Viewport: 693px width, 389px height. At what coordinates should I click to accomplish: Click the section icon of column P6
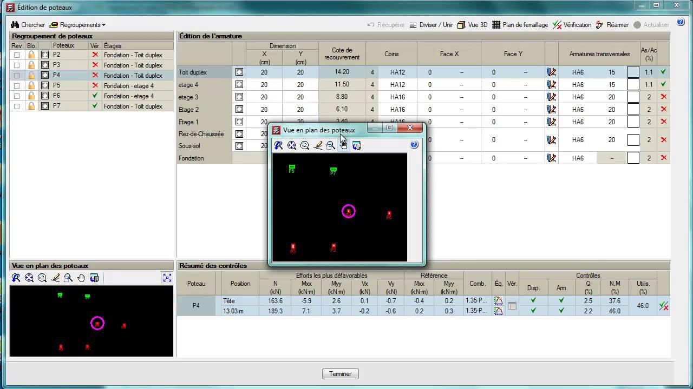pyautogui.click(x=45, y=96)
